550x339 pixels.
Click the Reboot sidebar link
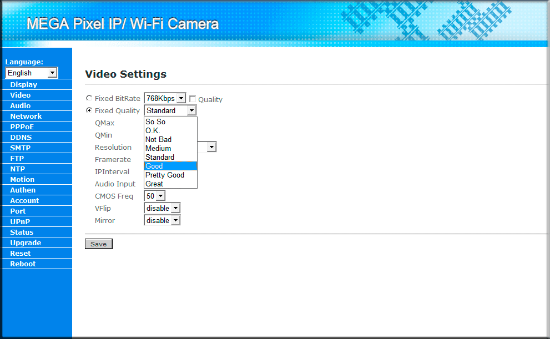tap(23, 264)
